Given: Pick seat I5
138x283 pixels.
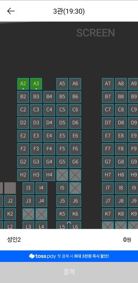Looking at the screenshot, I should tap(62, 188).
